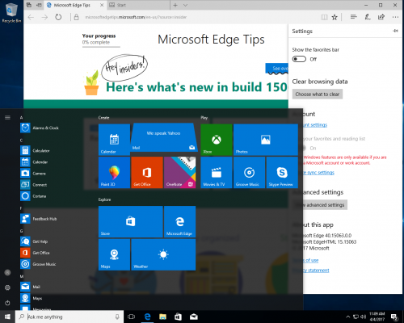Open the Photos tile

coord(266,140)
